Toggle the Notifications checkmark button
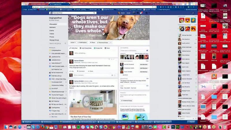This screenshot has width=231, height=130. pyautogui.click(x=82, y=42)
